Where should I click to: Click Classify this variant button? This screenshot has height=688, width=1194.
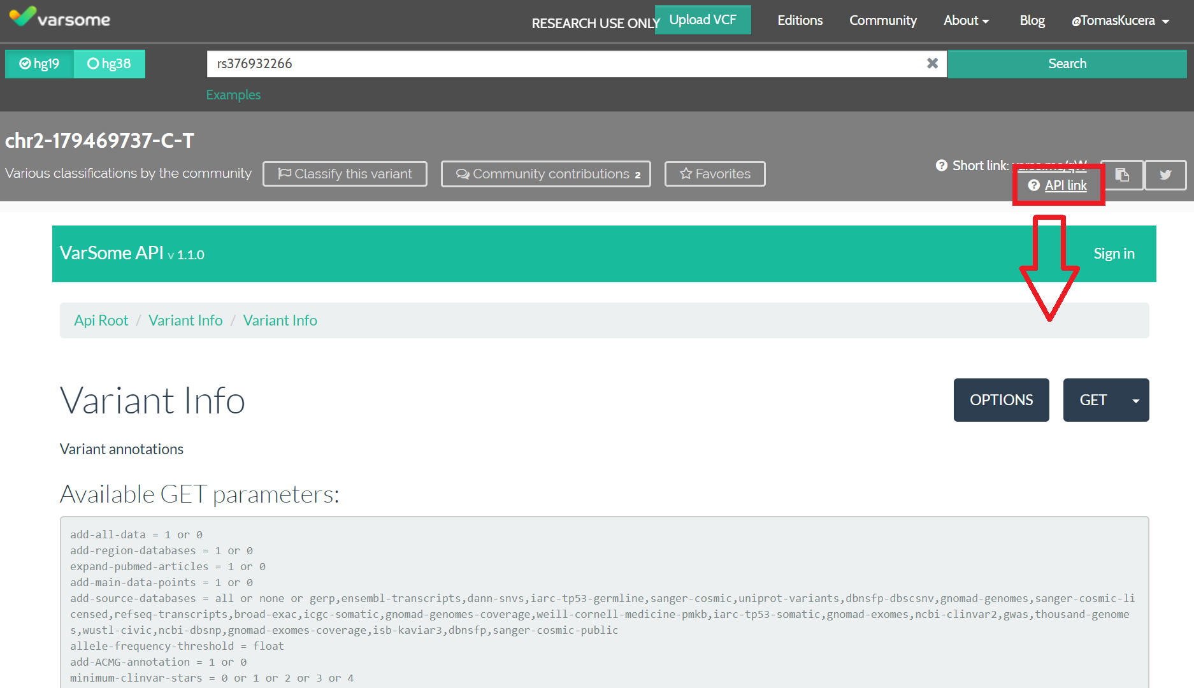tap(345, 174)
